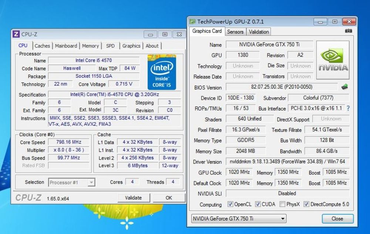The image size is (370, 234).
Task: Click the Driver Version field
Action: coord(287,162)
